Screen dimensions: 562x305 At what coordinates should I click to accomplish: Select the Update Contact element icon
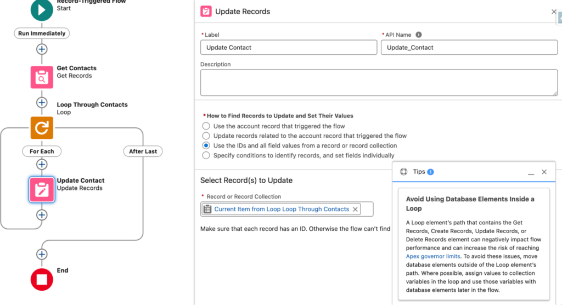tap(42, 189)
